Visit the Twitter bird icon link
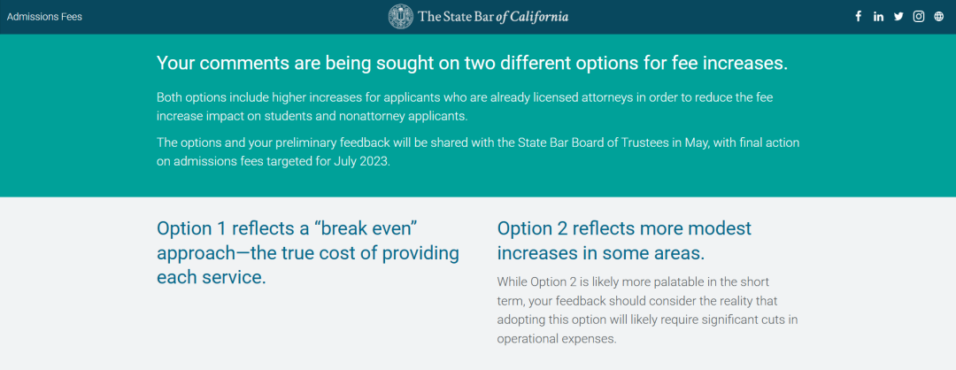Screen dimensions: 956x370 coord(898,17)
